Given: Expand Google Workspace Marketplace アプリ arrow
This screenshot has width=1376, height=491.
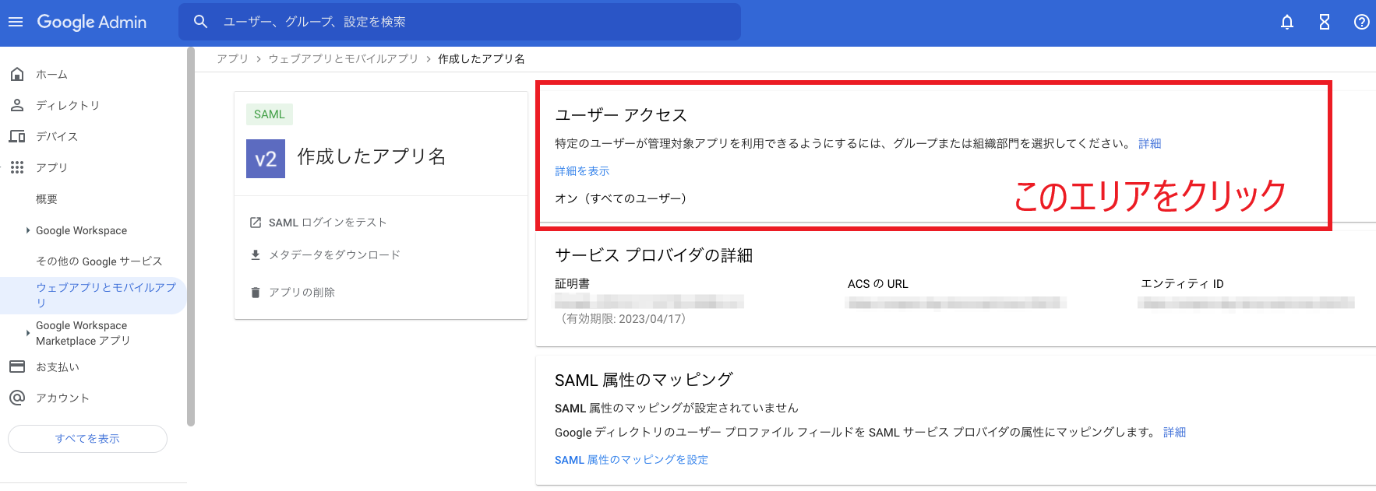Looking at the screenshot, I should click(27, 333).
